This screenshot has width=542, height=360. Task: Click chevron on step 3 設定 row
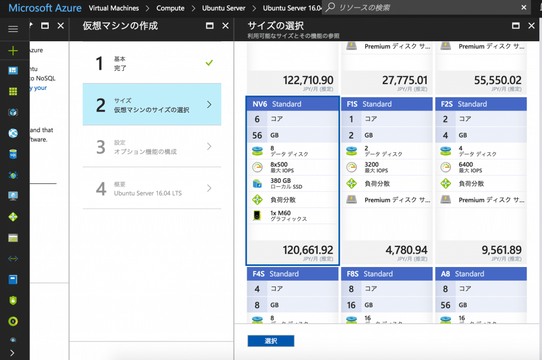pyautogui.click(x=209, y=146)
